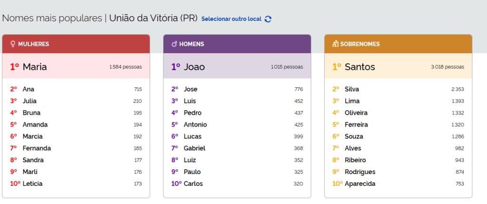Select the name Fernanda in women's list
487x204 pixels.
[37, 148]
